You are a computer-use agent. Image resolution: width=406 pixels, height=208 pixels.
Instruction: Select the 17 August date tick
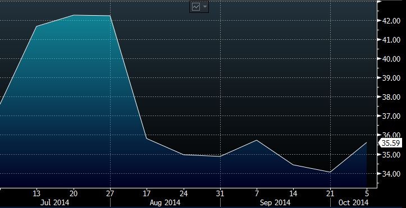(x=147, y=193)
